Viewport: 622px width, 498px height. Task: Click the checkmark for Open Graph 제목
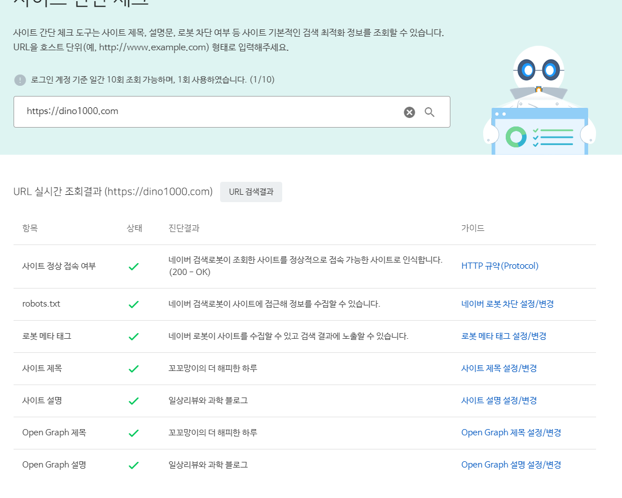[134, 433]
